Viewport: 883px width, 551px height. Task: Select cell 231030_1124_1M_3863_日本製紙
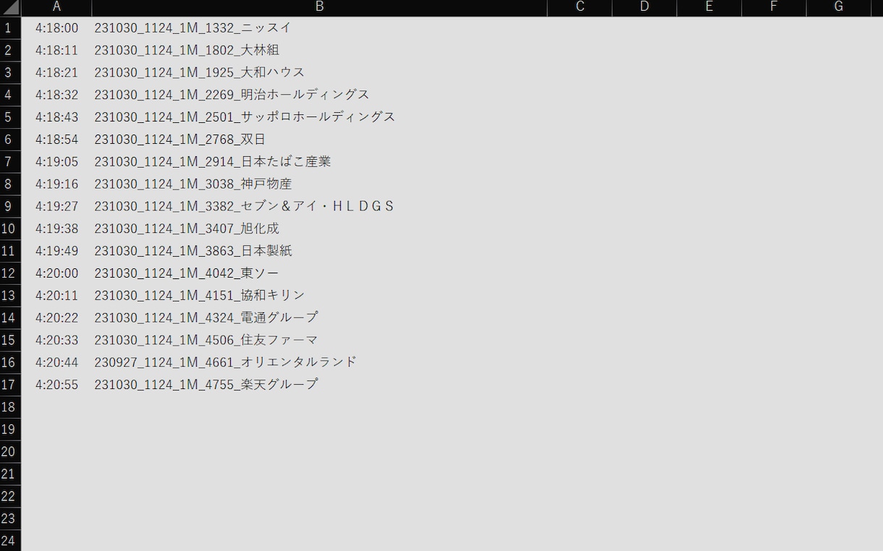click(320, 251)
